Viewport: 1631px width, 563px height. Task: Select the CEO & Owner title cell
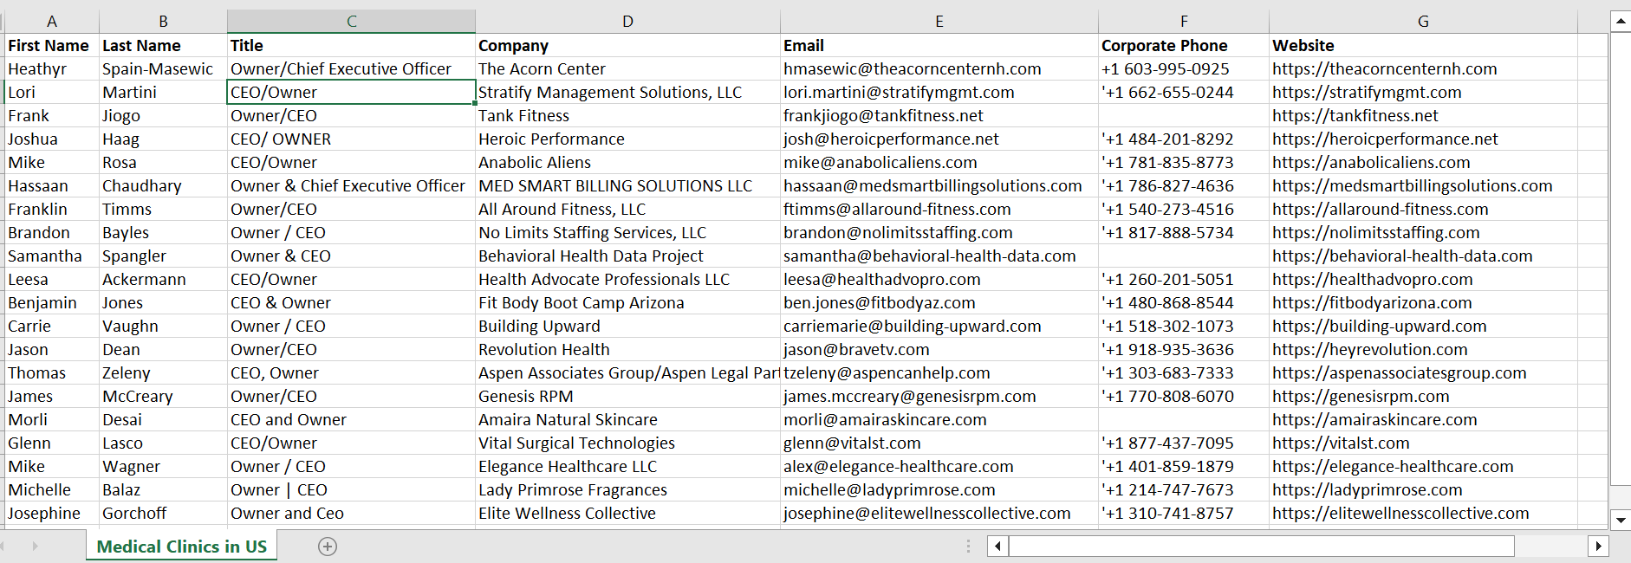point(351,303)
